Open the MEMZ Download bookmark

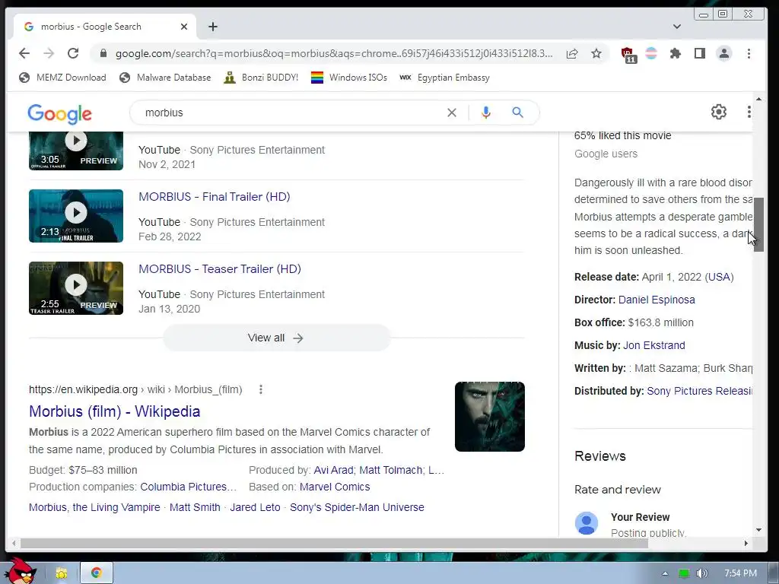pos(62,78)
